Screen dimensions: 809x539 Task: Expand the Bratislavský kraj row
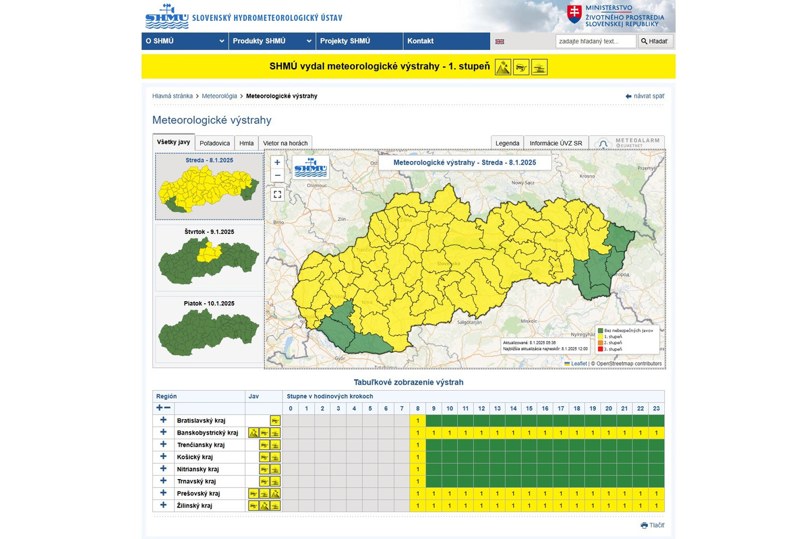point(162,420)
